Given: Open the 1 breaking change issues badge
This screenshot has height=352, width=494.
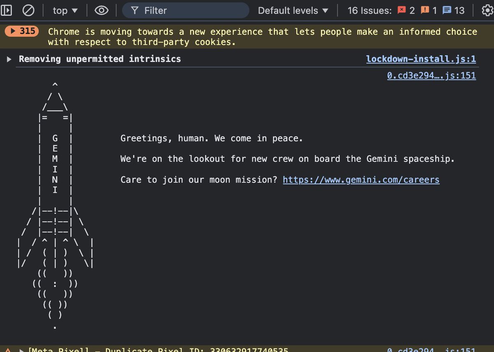Looking at the screenshot, I should click(x=429, y=10).
